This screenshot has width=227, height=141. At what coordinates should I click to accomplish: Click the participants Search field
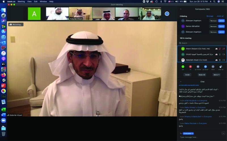click(202, 43)
